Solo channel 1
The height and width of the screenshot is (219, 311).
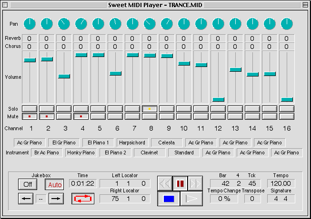tap(30, 109)
